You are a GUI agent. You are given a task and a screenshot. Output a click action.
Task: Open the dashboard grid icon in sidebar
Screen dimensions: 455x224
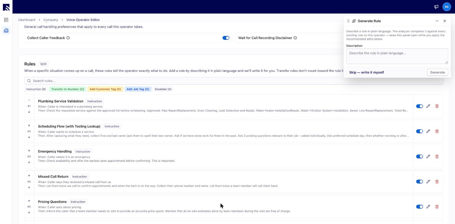(6, 20)
